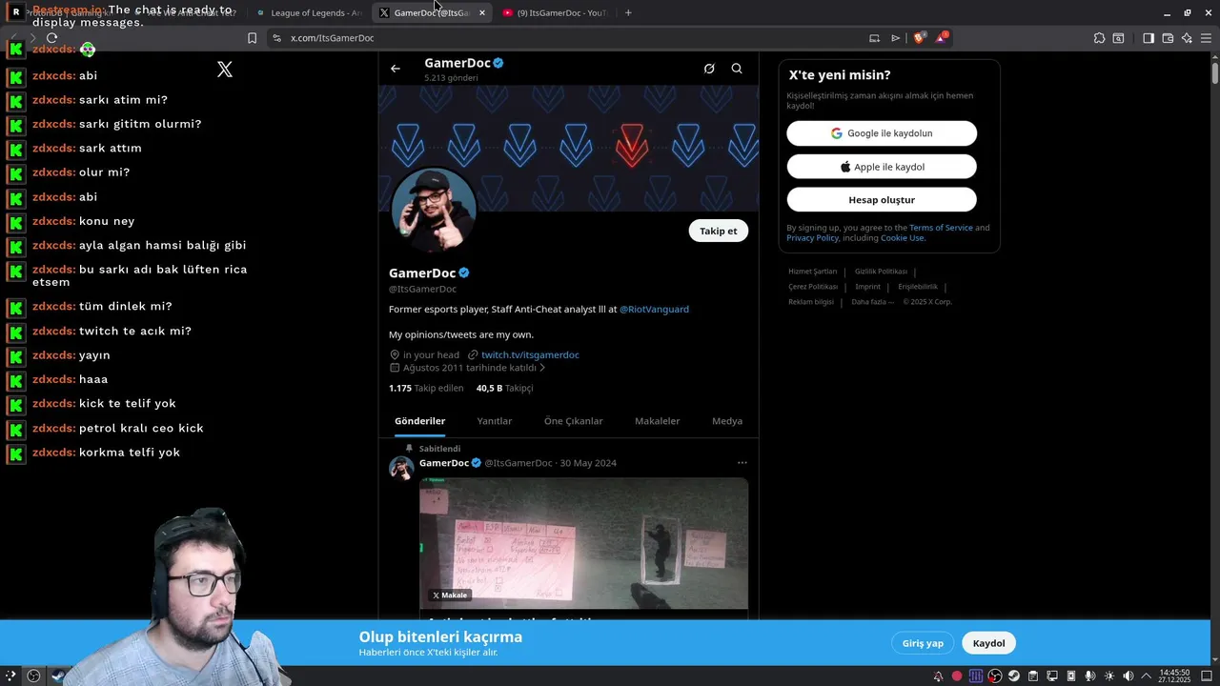The height and width of the screenshot is (686, 1220).
Task: Click the back arrow beside GamerDoc header
Action: pos(396,69)
